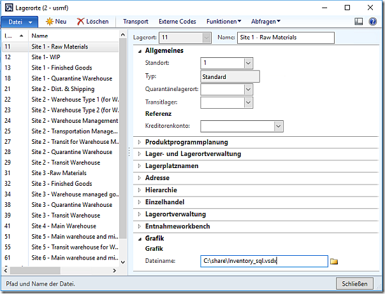This screenshot has height=294, width=385.
Task: Open the Kreditorenkonto dropdown
Action: pyautogui.click(x=278, y=126)
